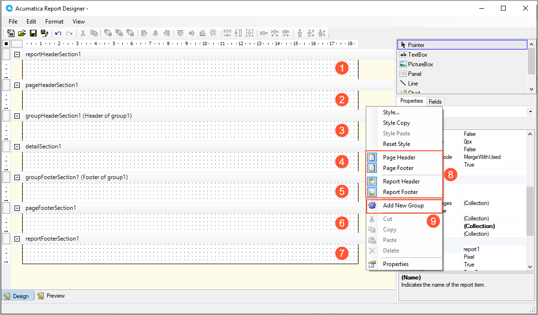Click the Open report folder icon
The height and width of the screenshot is (315, 538).
(22, 33)
